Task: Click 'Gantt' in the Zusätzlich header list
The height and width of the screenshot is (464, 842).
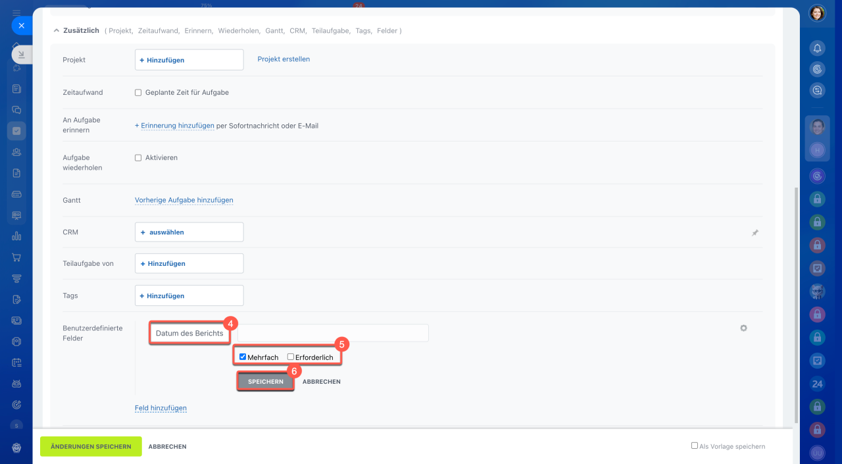Action: 274,31
